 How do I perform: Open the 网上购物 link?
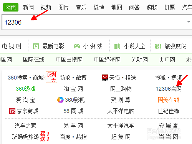pos(121,89)
